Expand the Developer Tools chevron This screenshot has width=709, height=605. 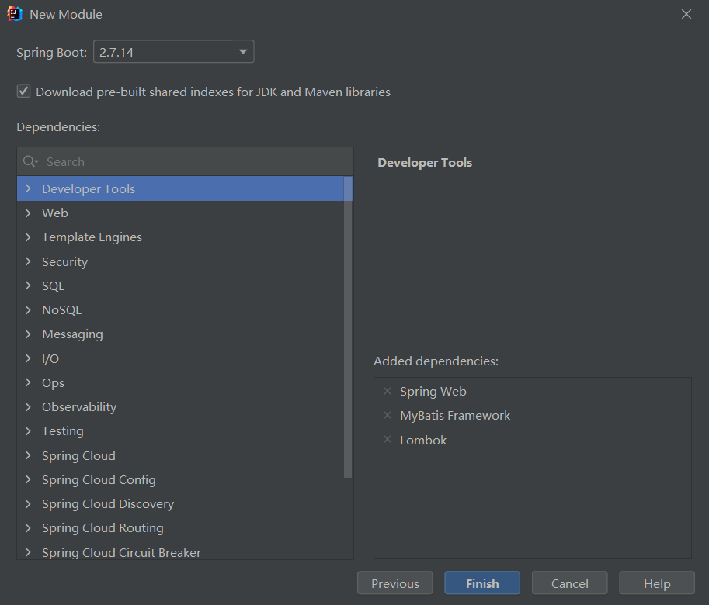click(28, 188)
